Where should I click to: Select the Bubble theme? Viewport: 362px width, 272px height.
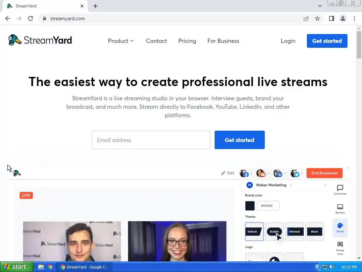tap(274, 232)
